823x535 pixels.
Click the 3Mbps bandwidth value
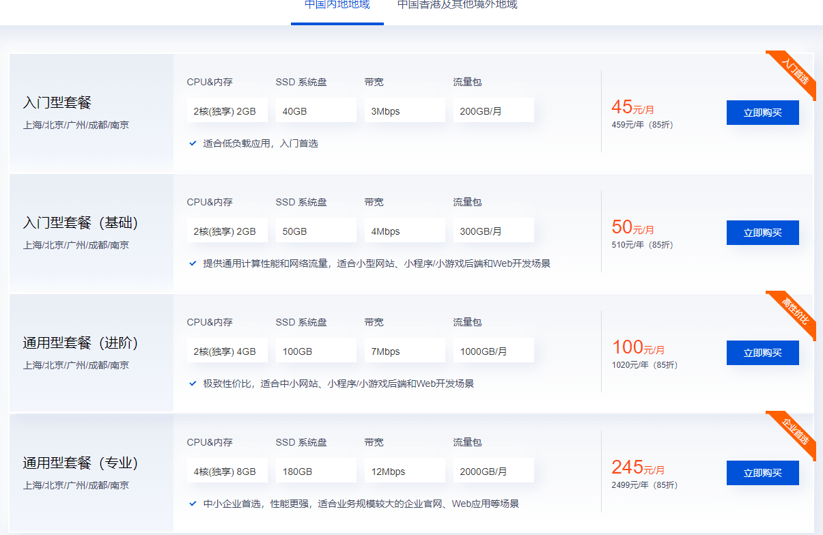click(404, 111)
